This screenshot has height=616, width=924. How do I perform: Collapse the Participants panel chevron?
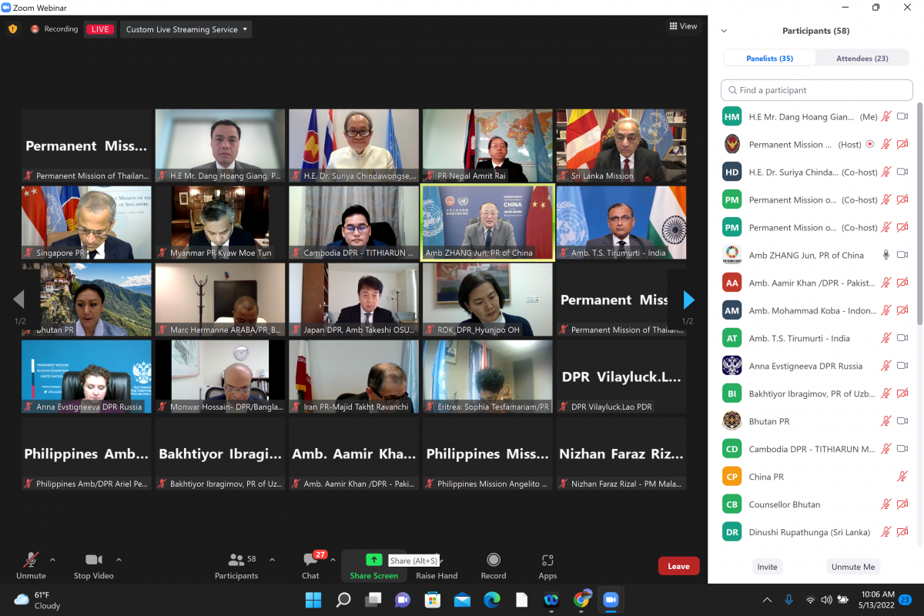[x=724, y=32]
